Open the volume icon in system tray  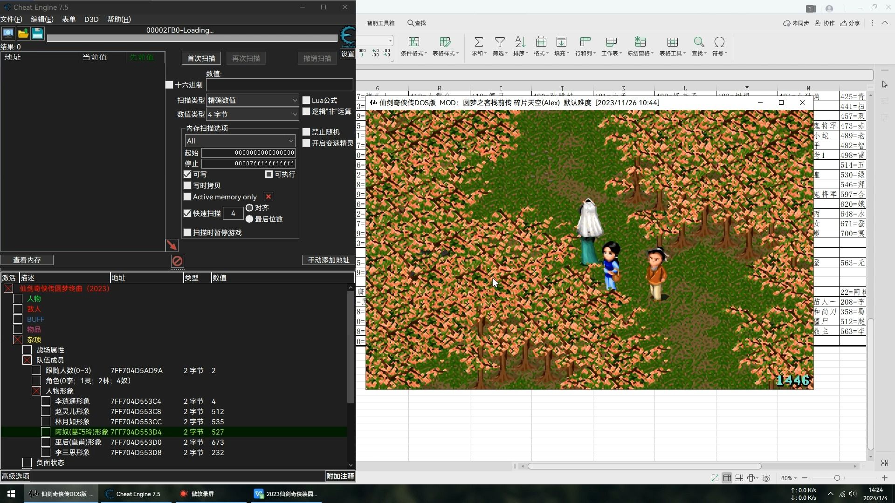(x=853, y=494)
